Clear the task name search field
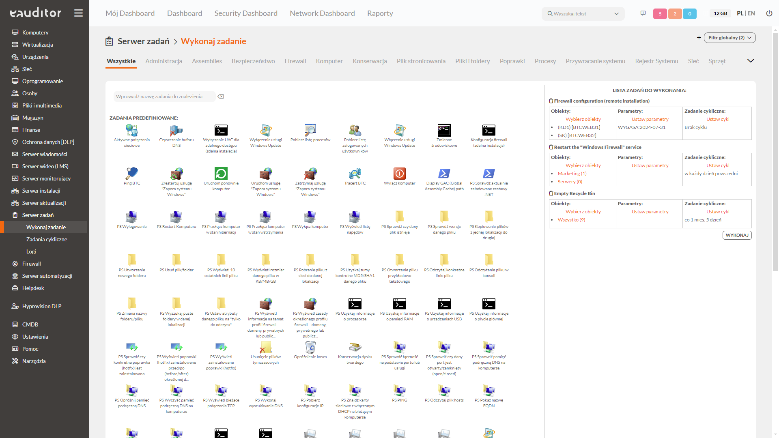 [221, 97]
